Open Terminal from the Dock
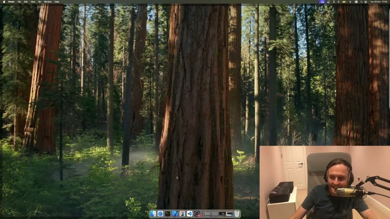This screenshot has width=390, height=219. (x=168, y=214)
